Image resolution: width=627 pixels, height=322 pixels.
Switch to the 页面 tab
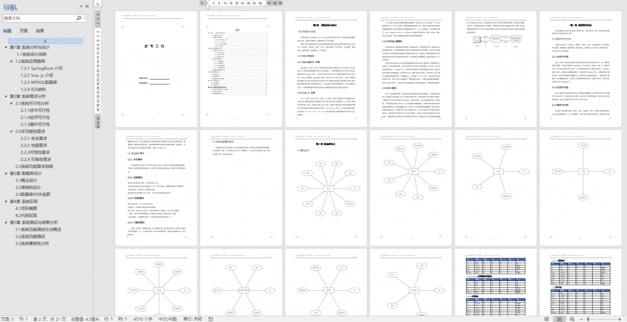click(x=24, y=31)
